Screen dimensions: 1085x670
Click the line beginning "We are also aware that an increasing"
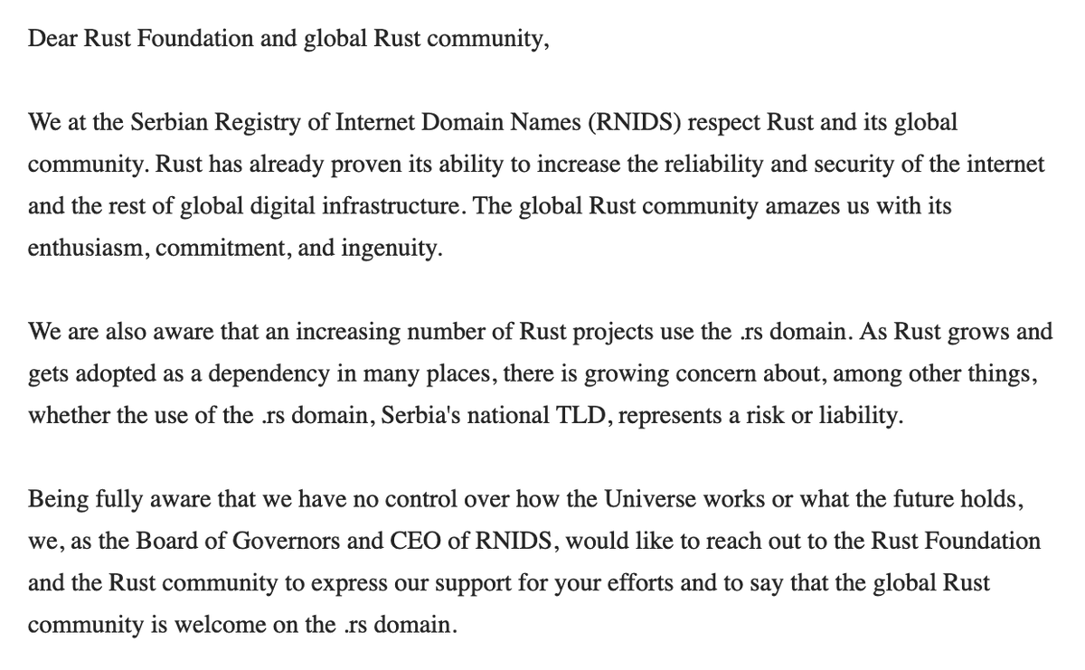(541, 331)
